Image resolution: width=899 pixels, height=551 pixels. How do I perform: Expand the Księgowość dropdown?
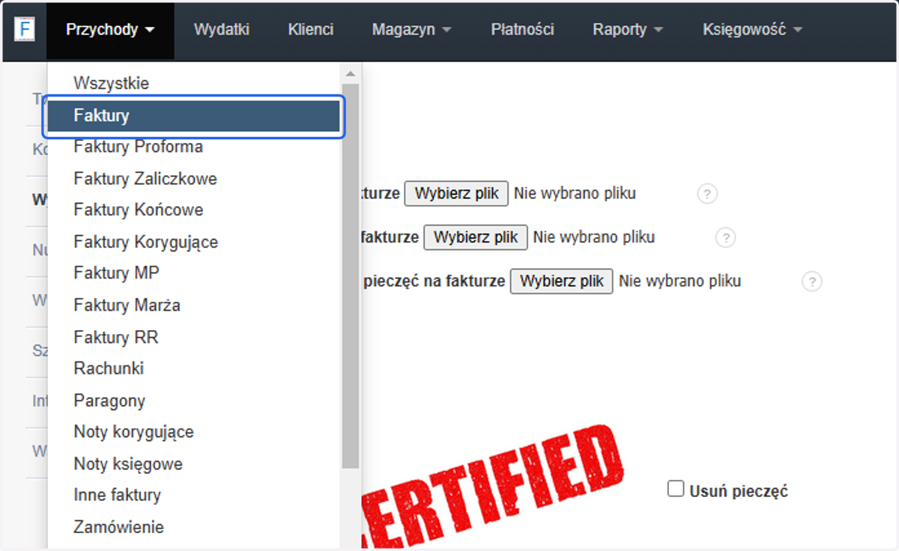[752, 30]
